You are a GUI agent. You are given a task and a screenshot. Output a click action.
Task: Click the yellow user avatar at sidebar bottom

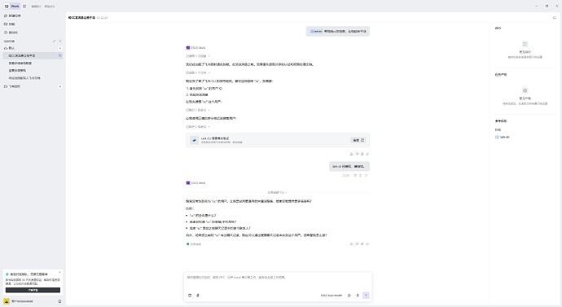[7, 301]
